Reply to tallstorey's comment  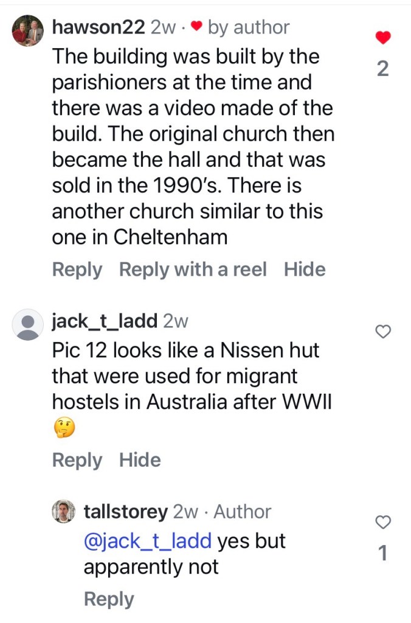click(x=109, y=599)
